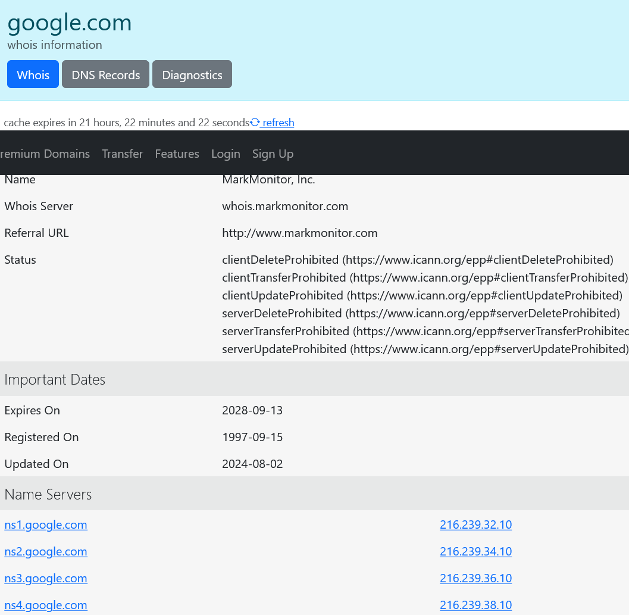Open the Diagnostics tab

click(192, 74)
